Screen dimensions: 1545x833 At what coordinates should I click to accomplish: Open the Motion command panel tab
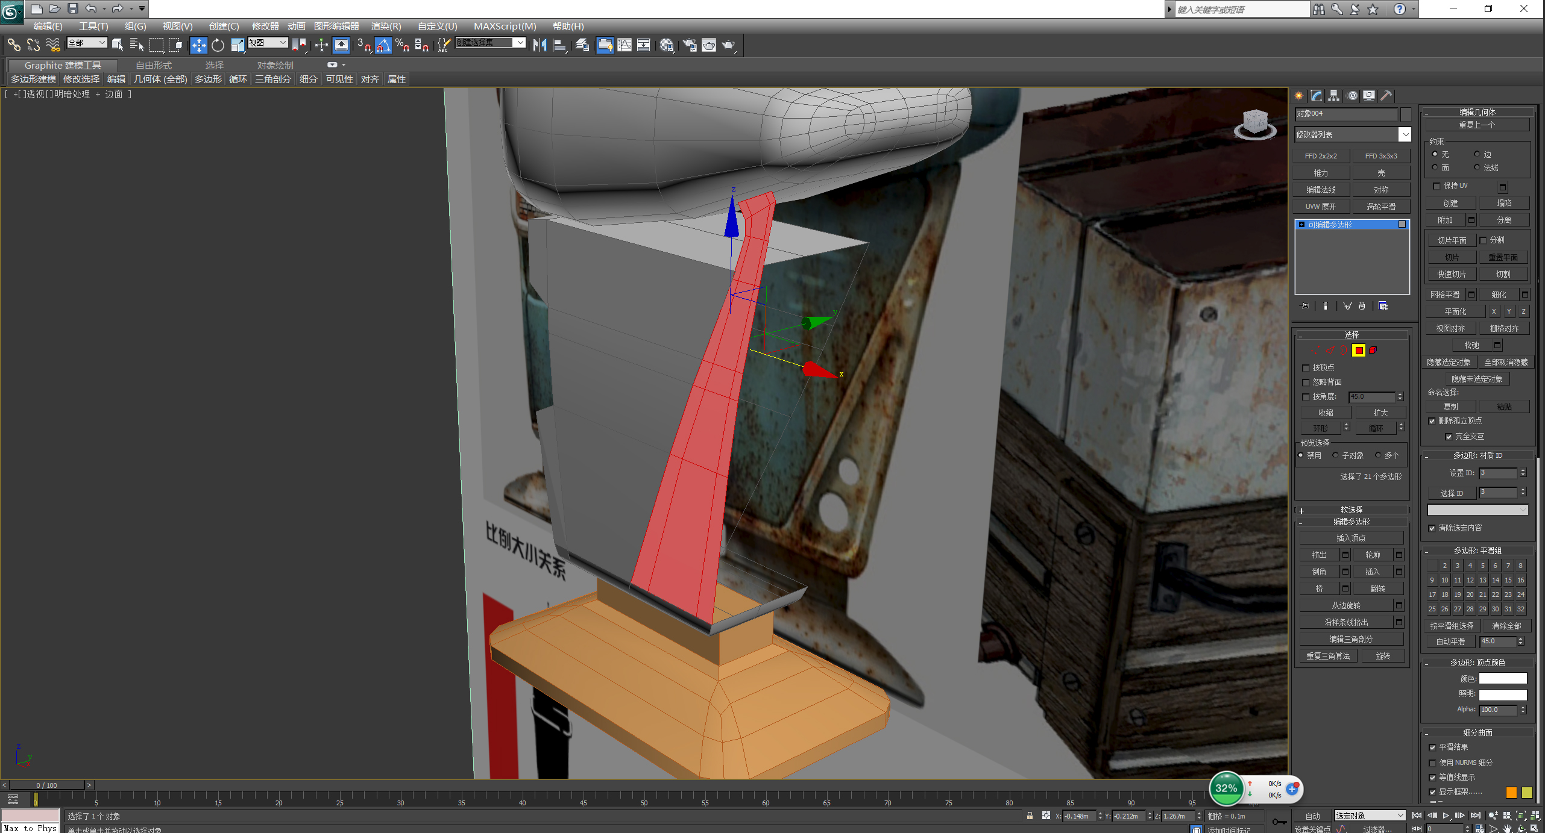1353,95
